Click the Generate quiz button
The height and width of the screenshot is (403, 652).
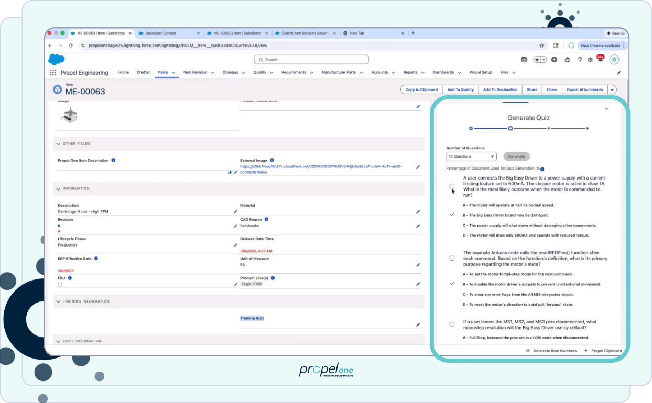coord(516,156)
